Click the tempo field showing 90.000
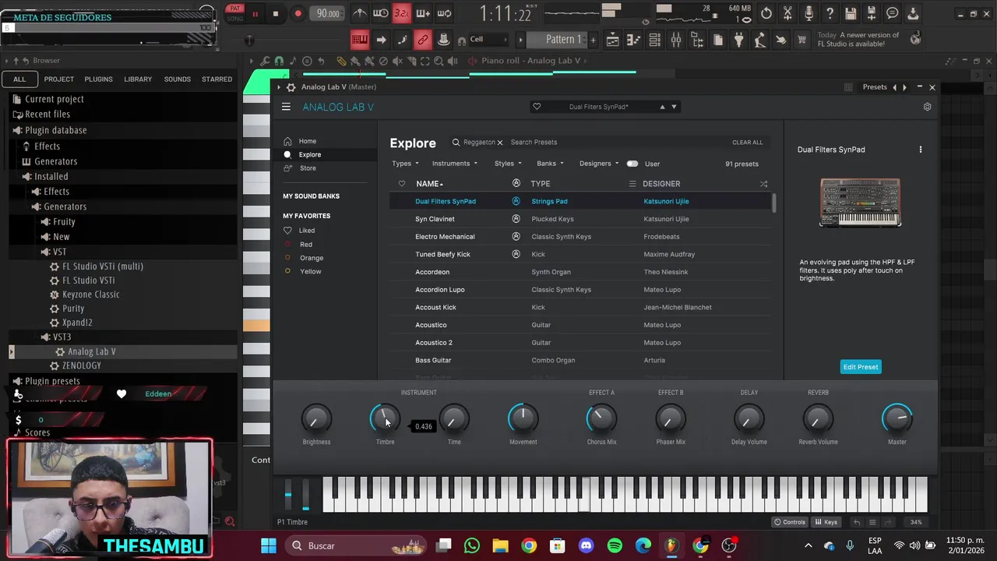This screenshot has width=997, height=561. (x=328, y=13)
